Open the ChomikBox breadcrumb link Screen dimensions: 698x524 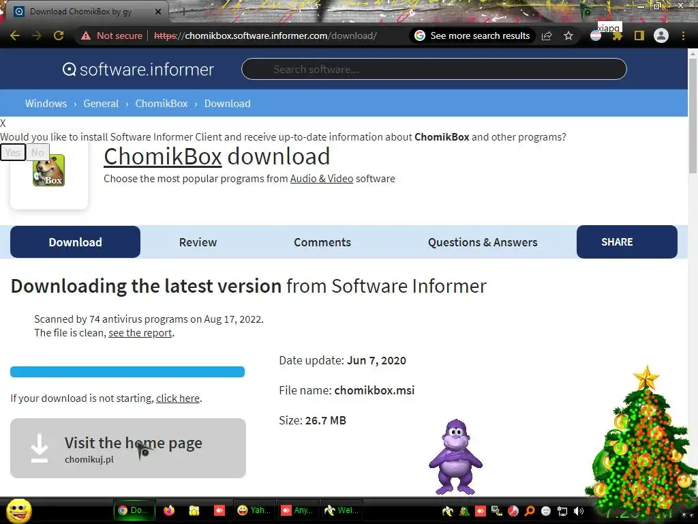(162, 104)
